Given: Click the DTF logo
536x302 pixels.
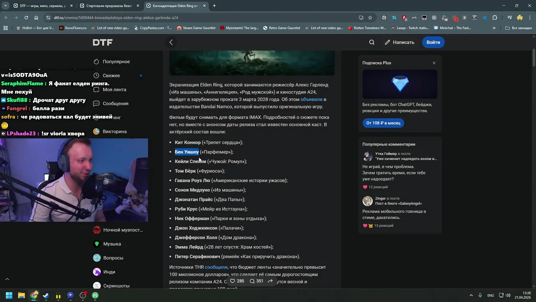Looking at the screenshot, I should tap(103, 42).
